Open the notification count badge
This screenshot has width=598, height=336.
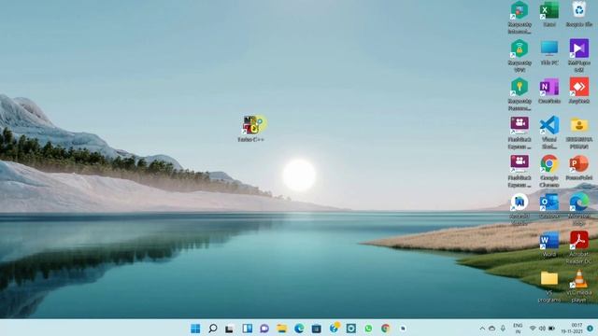[590, 329]
